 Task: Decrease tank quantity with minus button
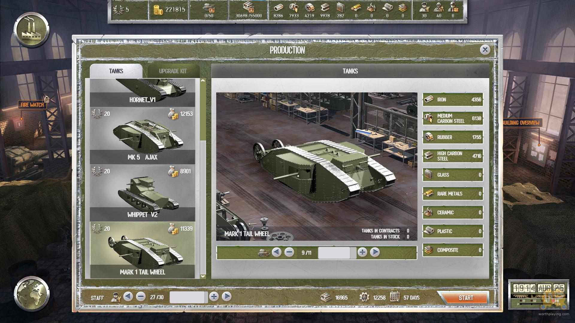pyautogui.click(x=289, y=252)
